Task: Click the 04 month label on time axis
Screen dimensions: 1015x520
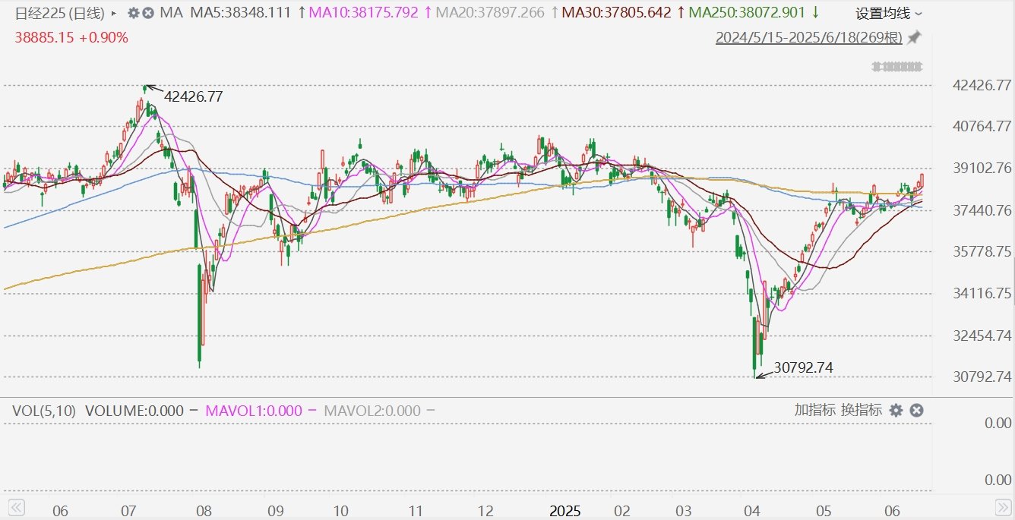Action: tap(753, 511)
